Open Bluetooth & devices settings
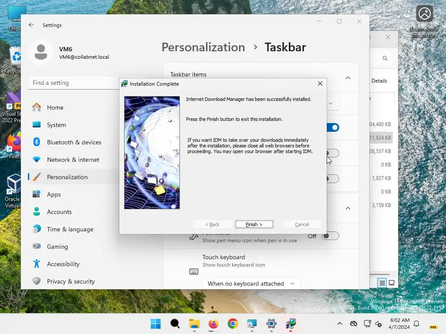Image resolution: width=446 pixels, height=334 pixels. pos(73,142)
